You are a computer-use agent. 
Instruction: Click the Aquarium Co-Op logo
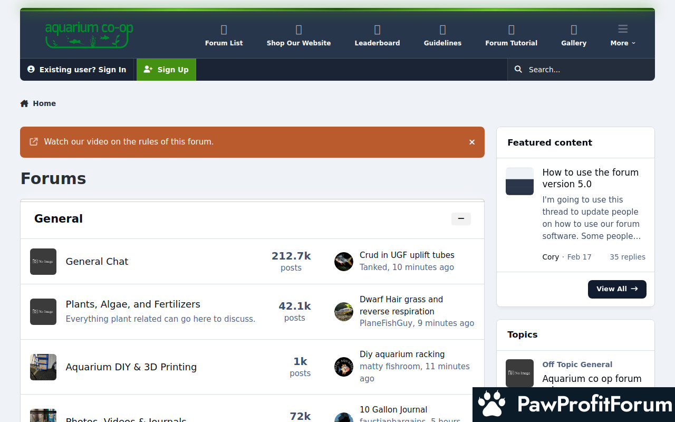tap(89, 35)
